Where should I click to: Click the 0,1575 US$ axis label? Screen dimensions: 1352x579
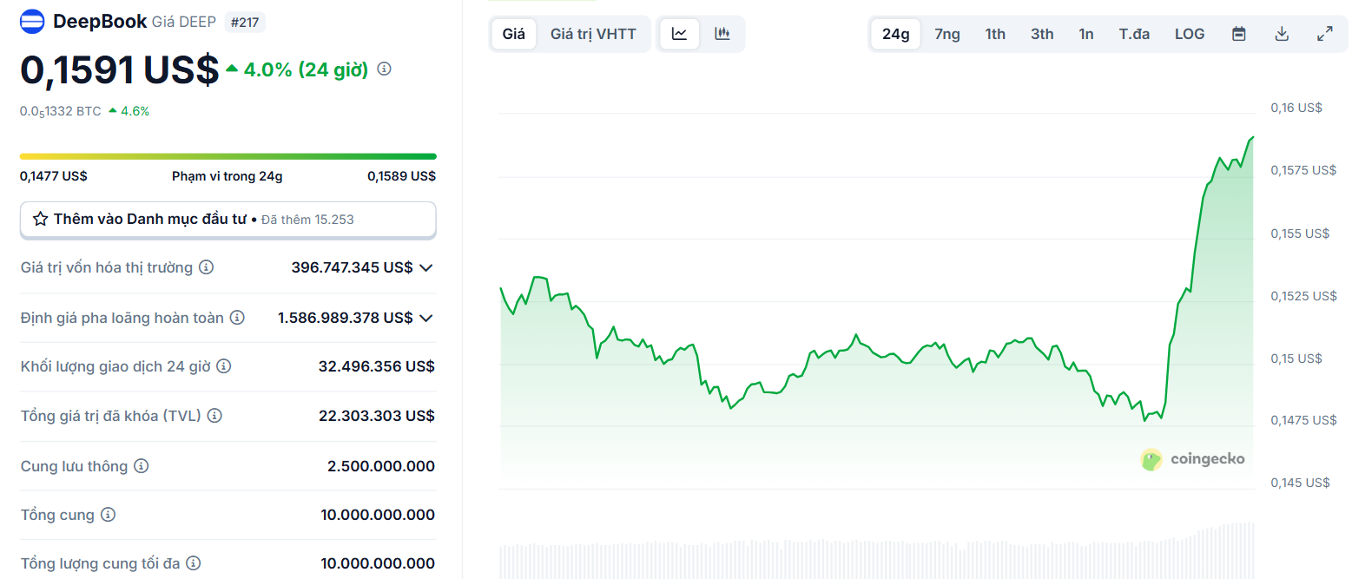coord(1303,170)
